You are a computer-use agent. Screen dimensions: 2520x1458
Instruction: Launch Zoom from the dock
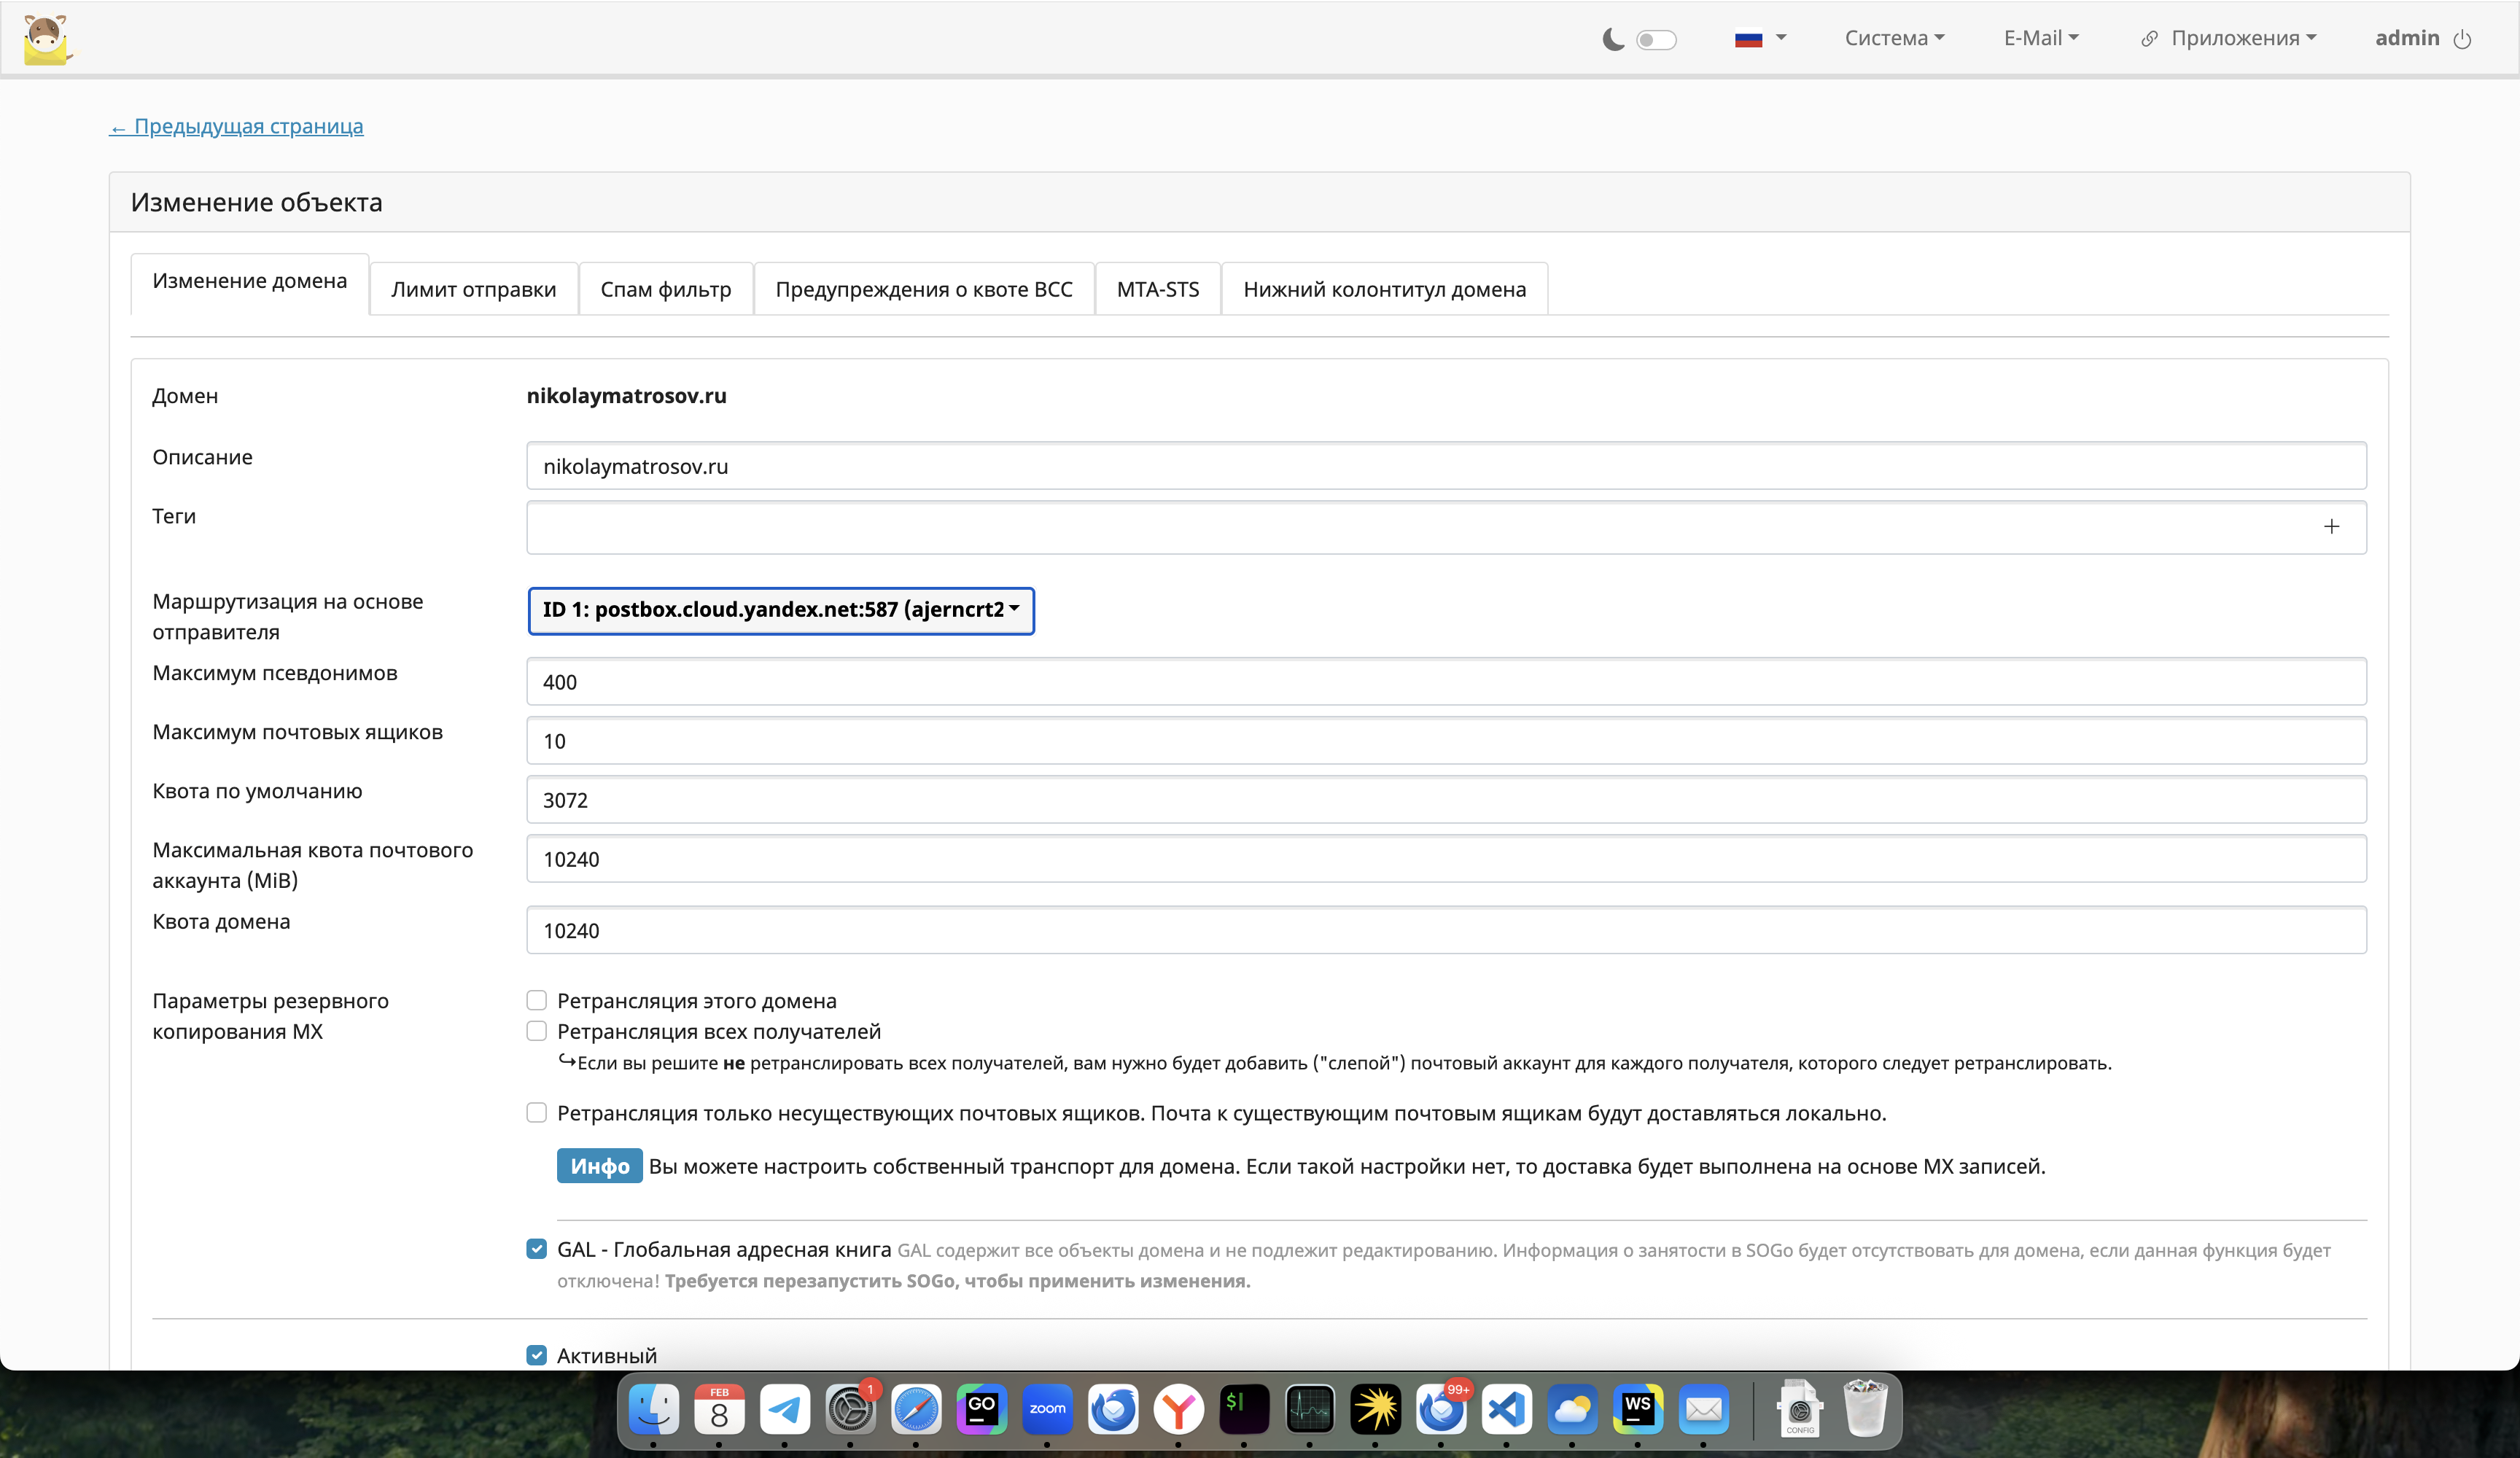pos(1047,1409)
